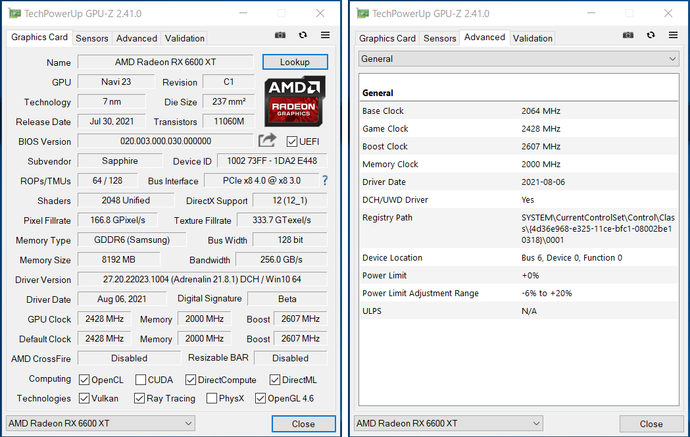The width and height of the screenshot is (690, 437).
Task: Switch to Advanced tab in left window
Action: coord(136,38)
